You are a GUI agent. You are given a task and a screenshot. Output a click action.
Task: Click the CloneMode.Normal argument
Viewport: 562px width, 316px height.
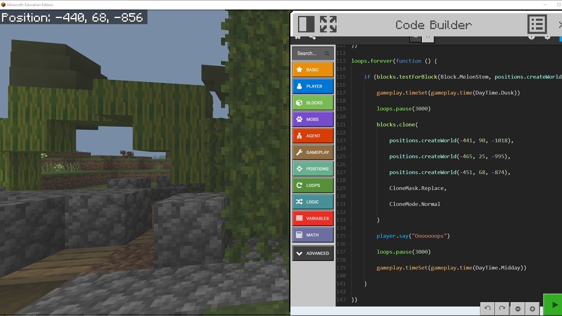point(415,204)
